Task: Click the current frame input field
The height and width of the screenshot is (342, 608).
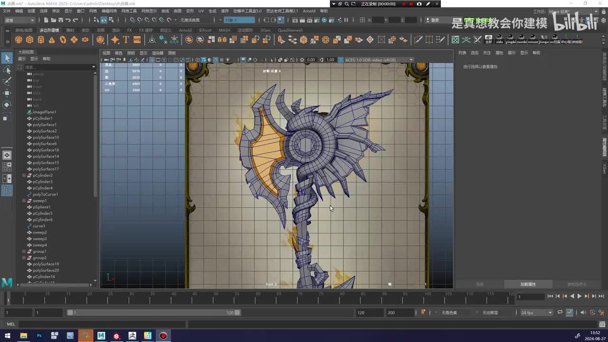Action: pos(530,296)
